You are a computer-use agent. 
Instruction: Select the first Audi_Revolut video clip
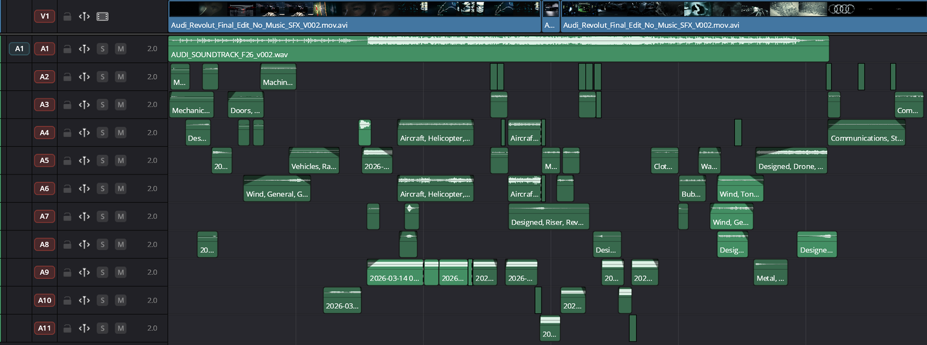[x=354, y=17]
